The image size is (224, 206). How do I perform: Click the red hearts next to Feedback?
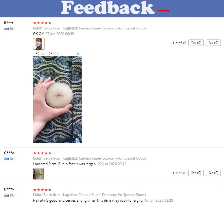[164, 11]
